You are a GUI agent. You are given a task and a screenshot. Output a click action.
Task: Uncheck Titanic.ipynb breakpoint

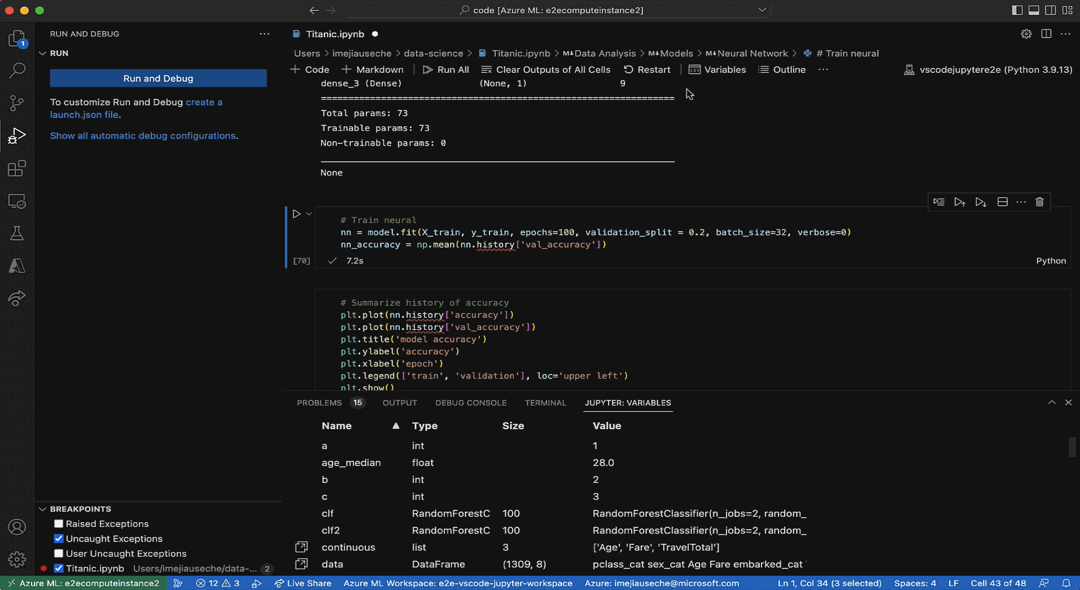point(59,569)
